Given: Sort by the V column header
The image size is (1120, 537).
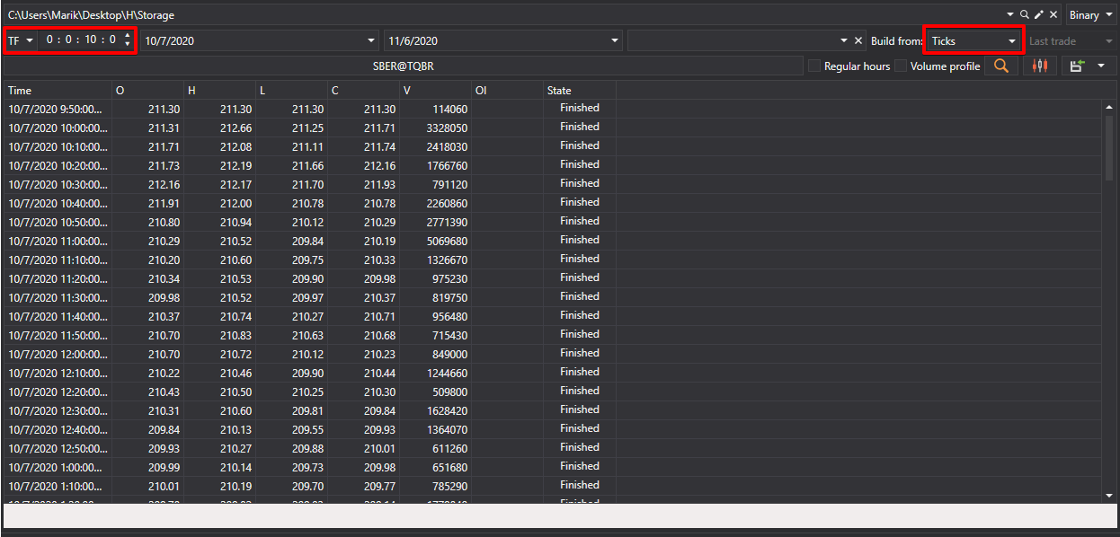Looking at the screenshot, I should (x=435, y=90).
